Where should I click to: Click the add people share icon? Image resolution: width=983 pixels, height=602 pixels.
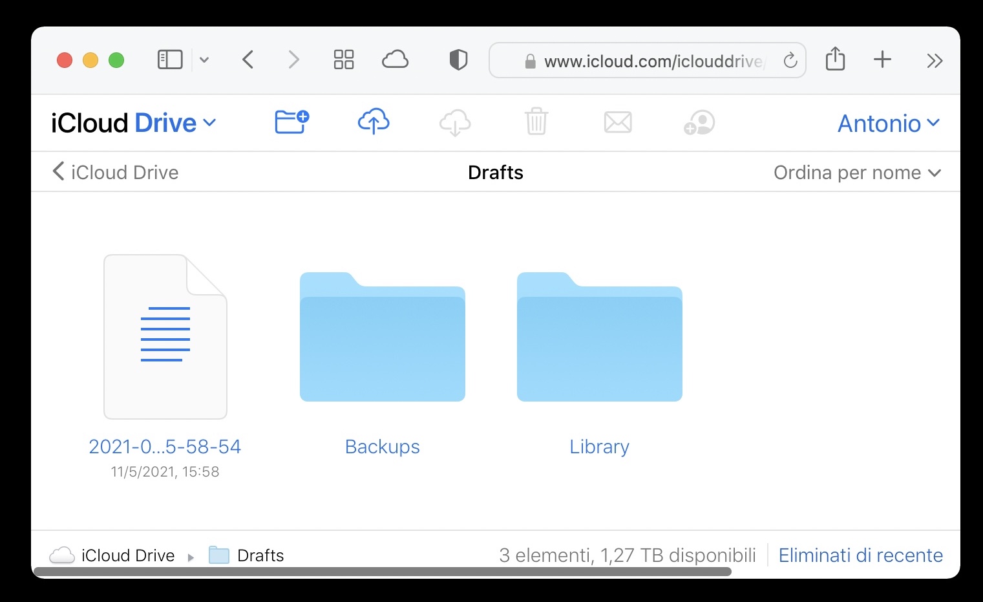[699, 122]
